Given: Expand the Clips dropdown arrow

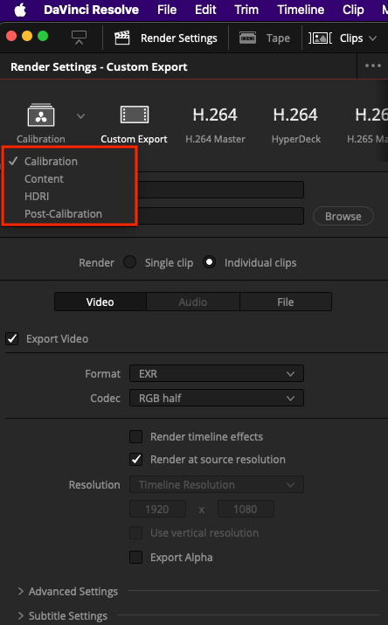Looking at the screenshot, I should click(x=372, y=38).
